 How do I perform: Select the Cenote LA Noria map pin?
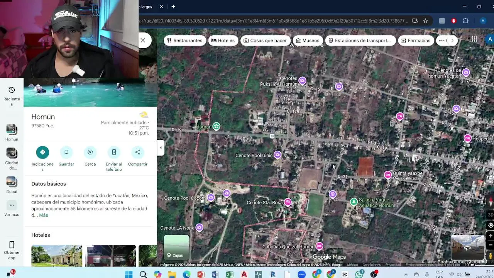coord(199,228)
